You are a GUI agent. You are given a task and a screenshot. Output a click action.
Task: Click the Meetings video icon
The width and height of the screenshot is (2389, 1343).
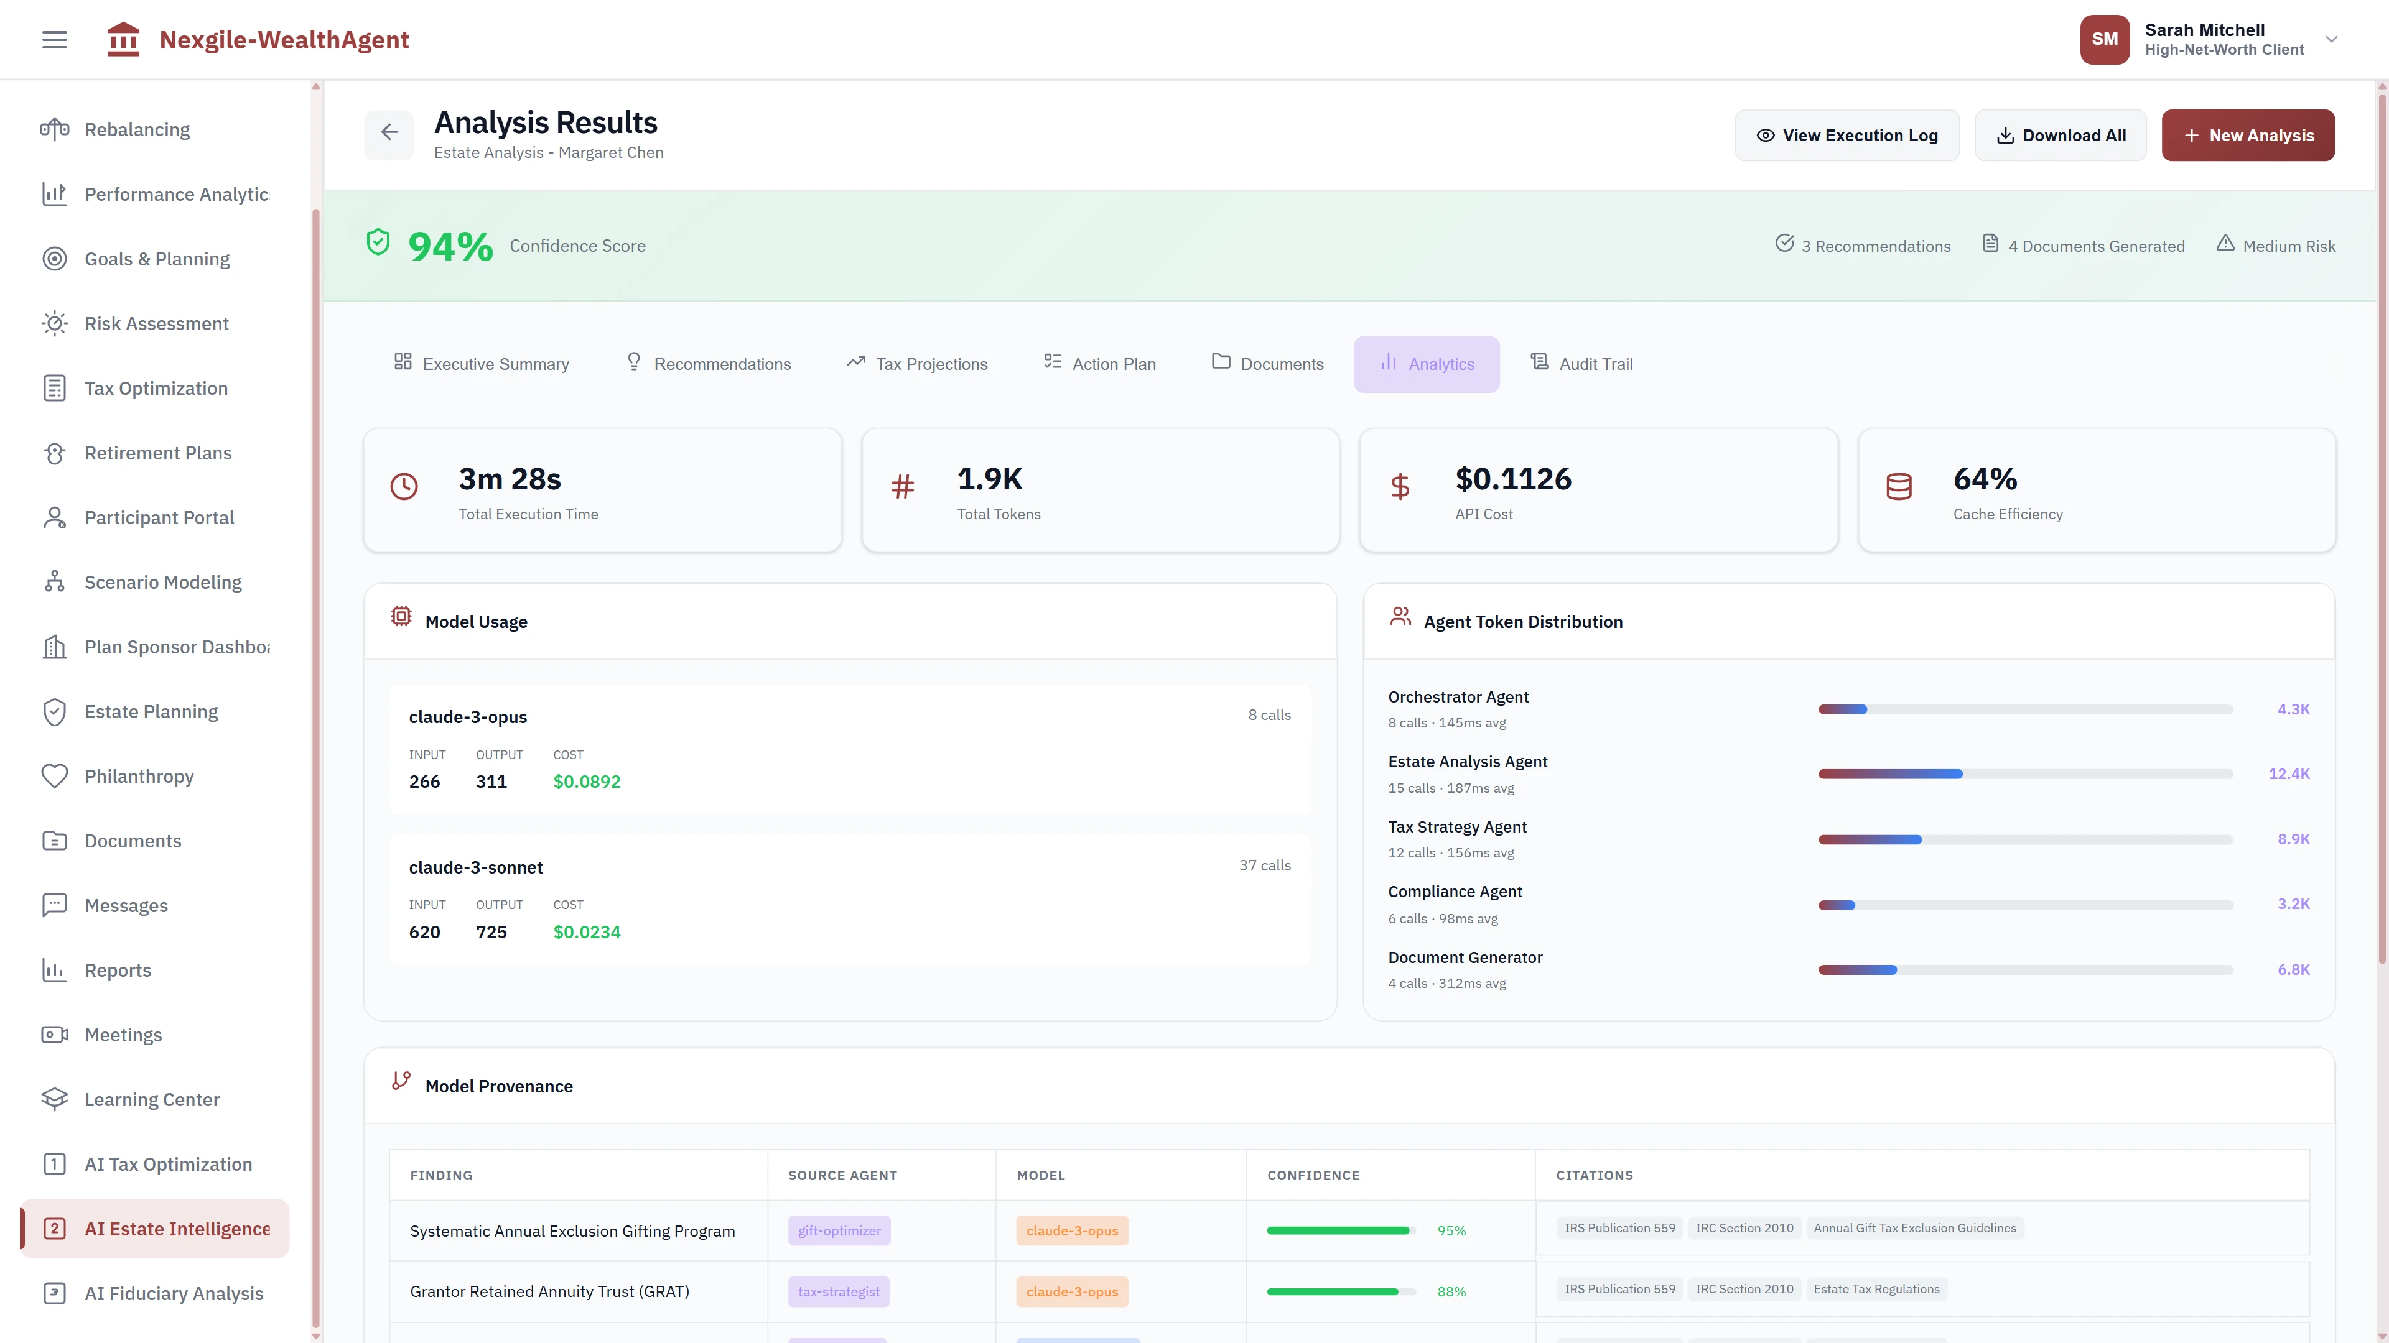[x=54, y=1035]
